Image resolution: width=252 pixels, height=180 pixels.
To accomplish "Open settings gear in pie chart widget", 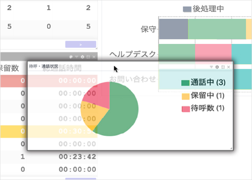I will pos(217,67).
